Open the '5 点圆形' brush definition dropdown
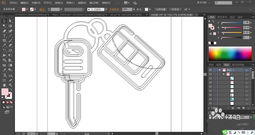 [106, 9]
